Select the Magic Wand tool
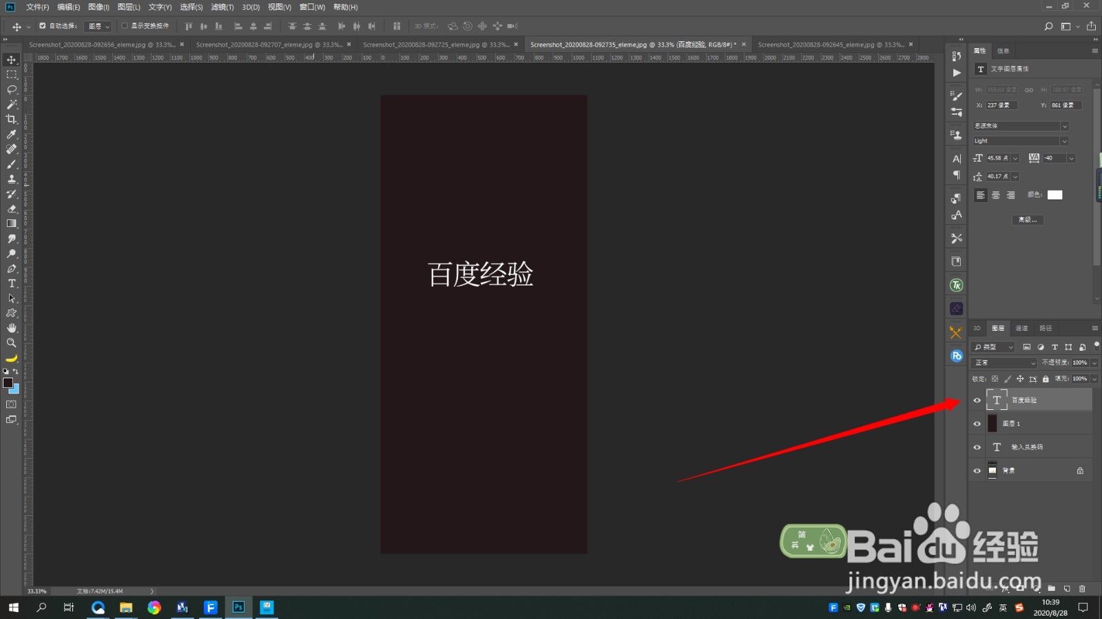1102x619 pixels. (12, 105)
